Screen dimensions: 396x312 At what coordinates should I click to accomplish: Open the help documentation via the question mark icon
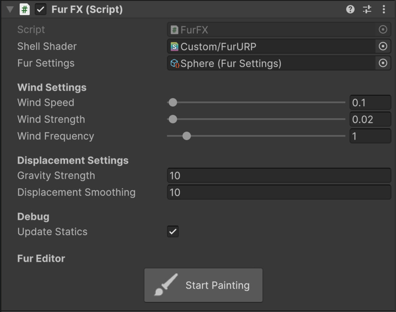[x=350, y=9]
